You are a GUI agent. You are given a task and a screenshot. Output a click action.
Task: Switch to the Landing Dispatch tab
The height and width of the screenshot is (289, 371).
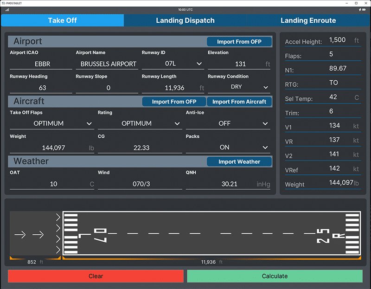(x=185, y=20)
